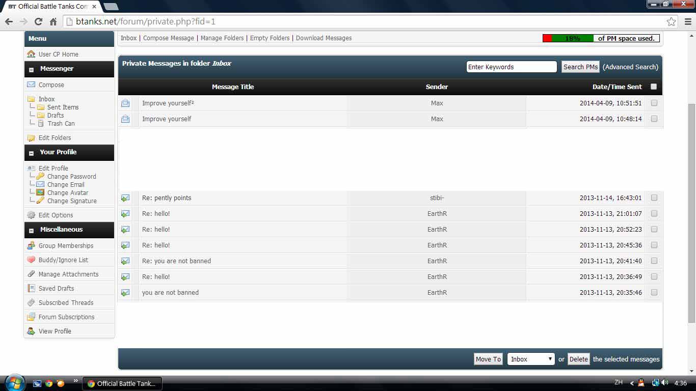Image resolution: width=696 pixels, height=391 pixels.
Task: Click the Manage Attachments paperclip icon
Action: pyautogui.click(x=31, y=274)
